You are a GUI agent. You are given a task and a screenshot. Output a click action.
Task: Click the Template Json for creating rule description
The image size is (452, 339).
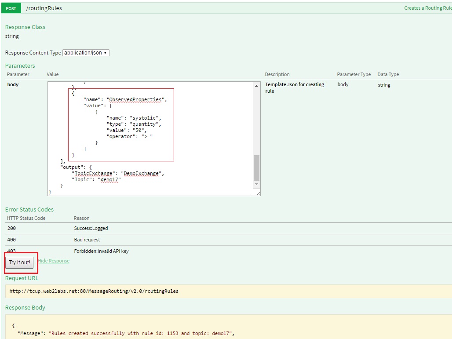click(x=295, y=87)
